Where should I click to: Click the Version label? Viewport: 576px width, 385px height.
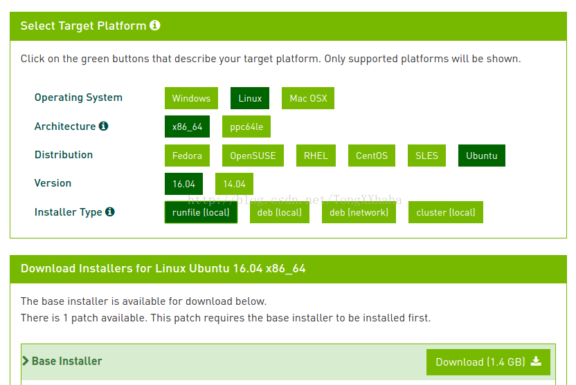tap(53, 183)
